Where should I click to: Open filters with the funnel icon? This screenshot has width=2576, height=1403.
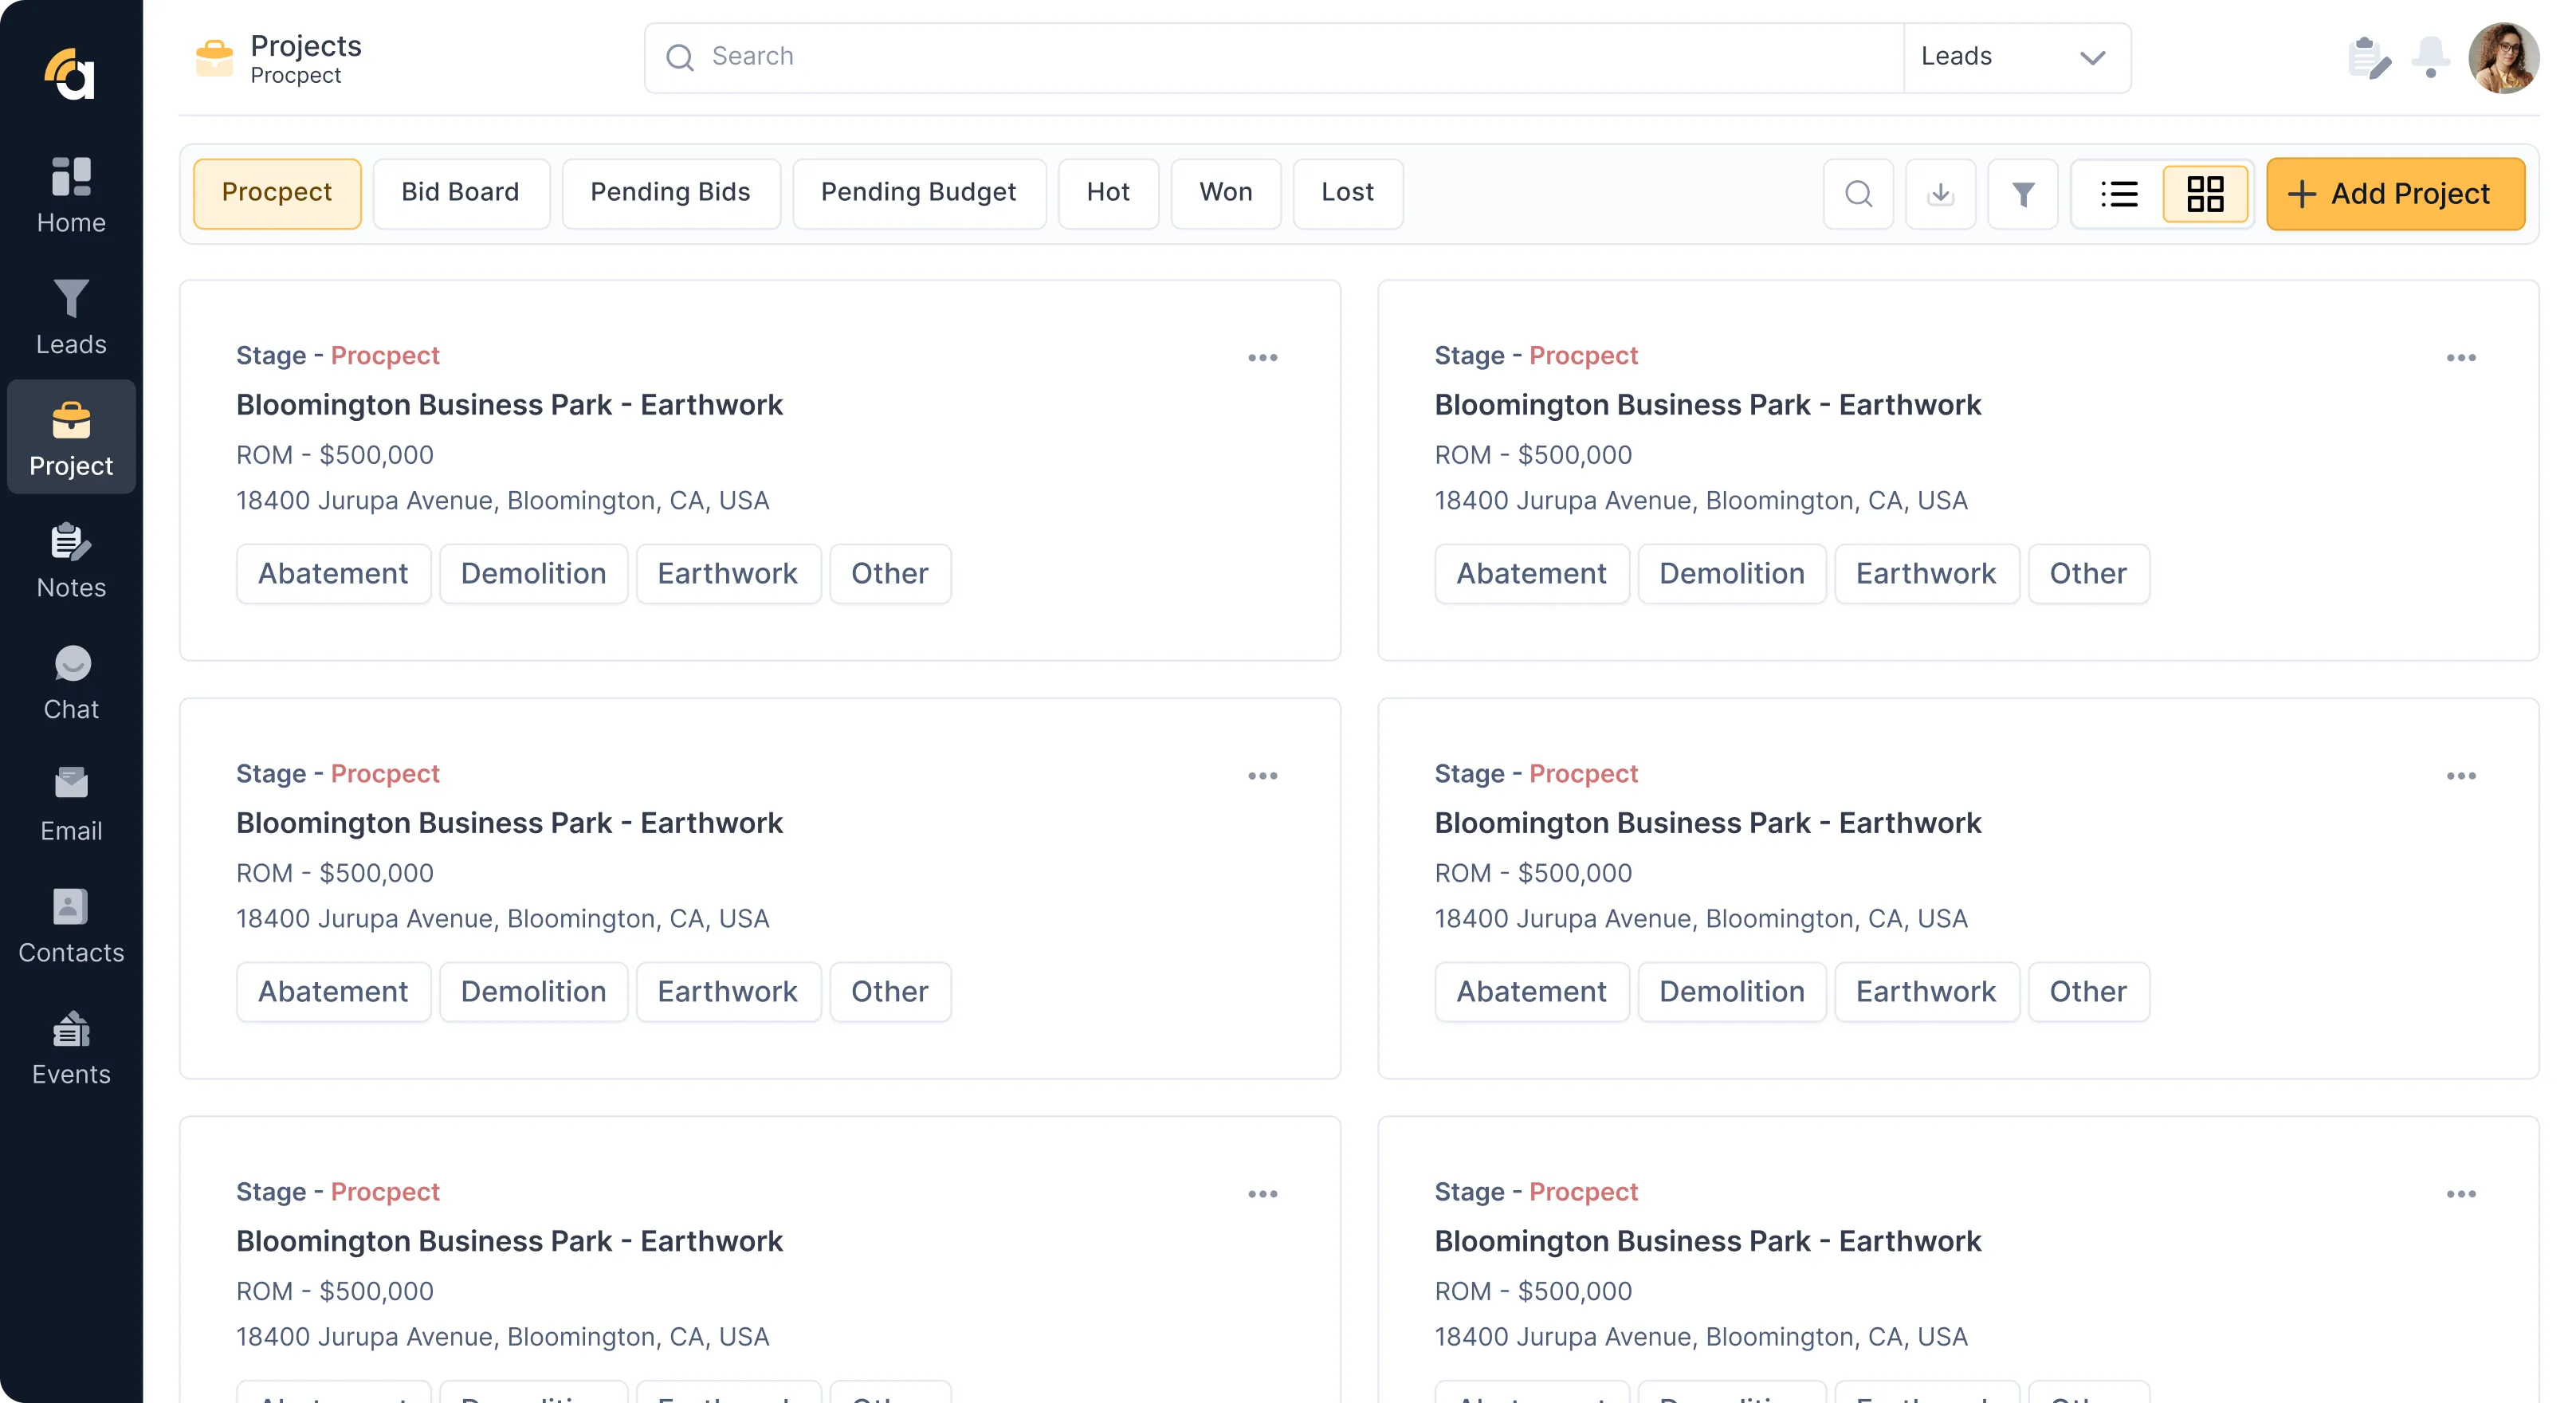point(2023,194)
